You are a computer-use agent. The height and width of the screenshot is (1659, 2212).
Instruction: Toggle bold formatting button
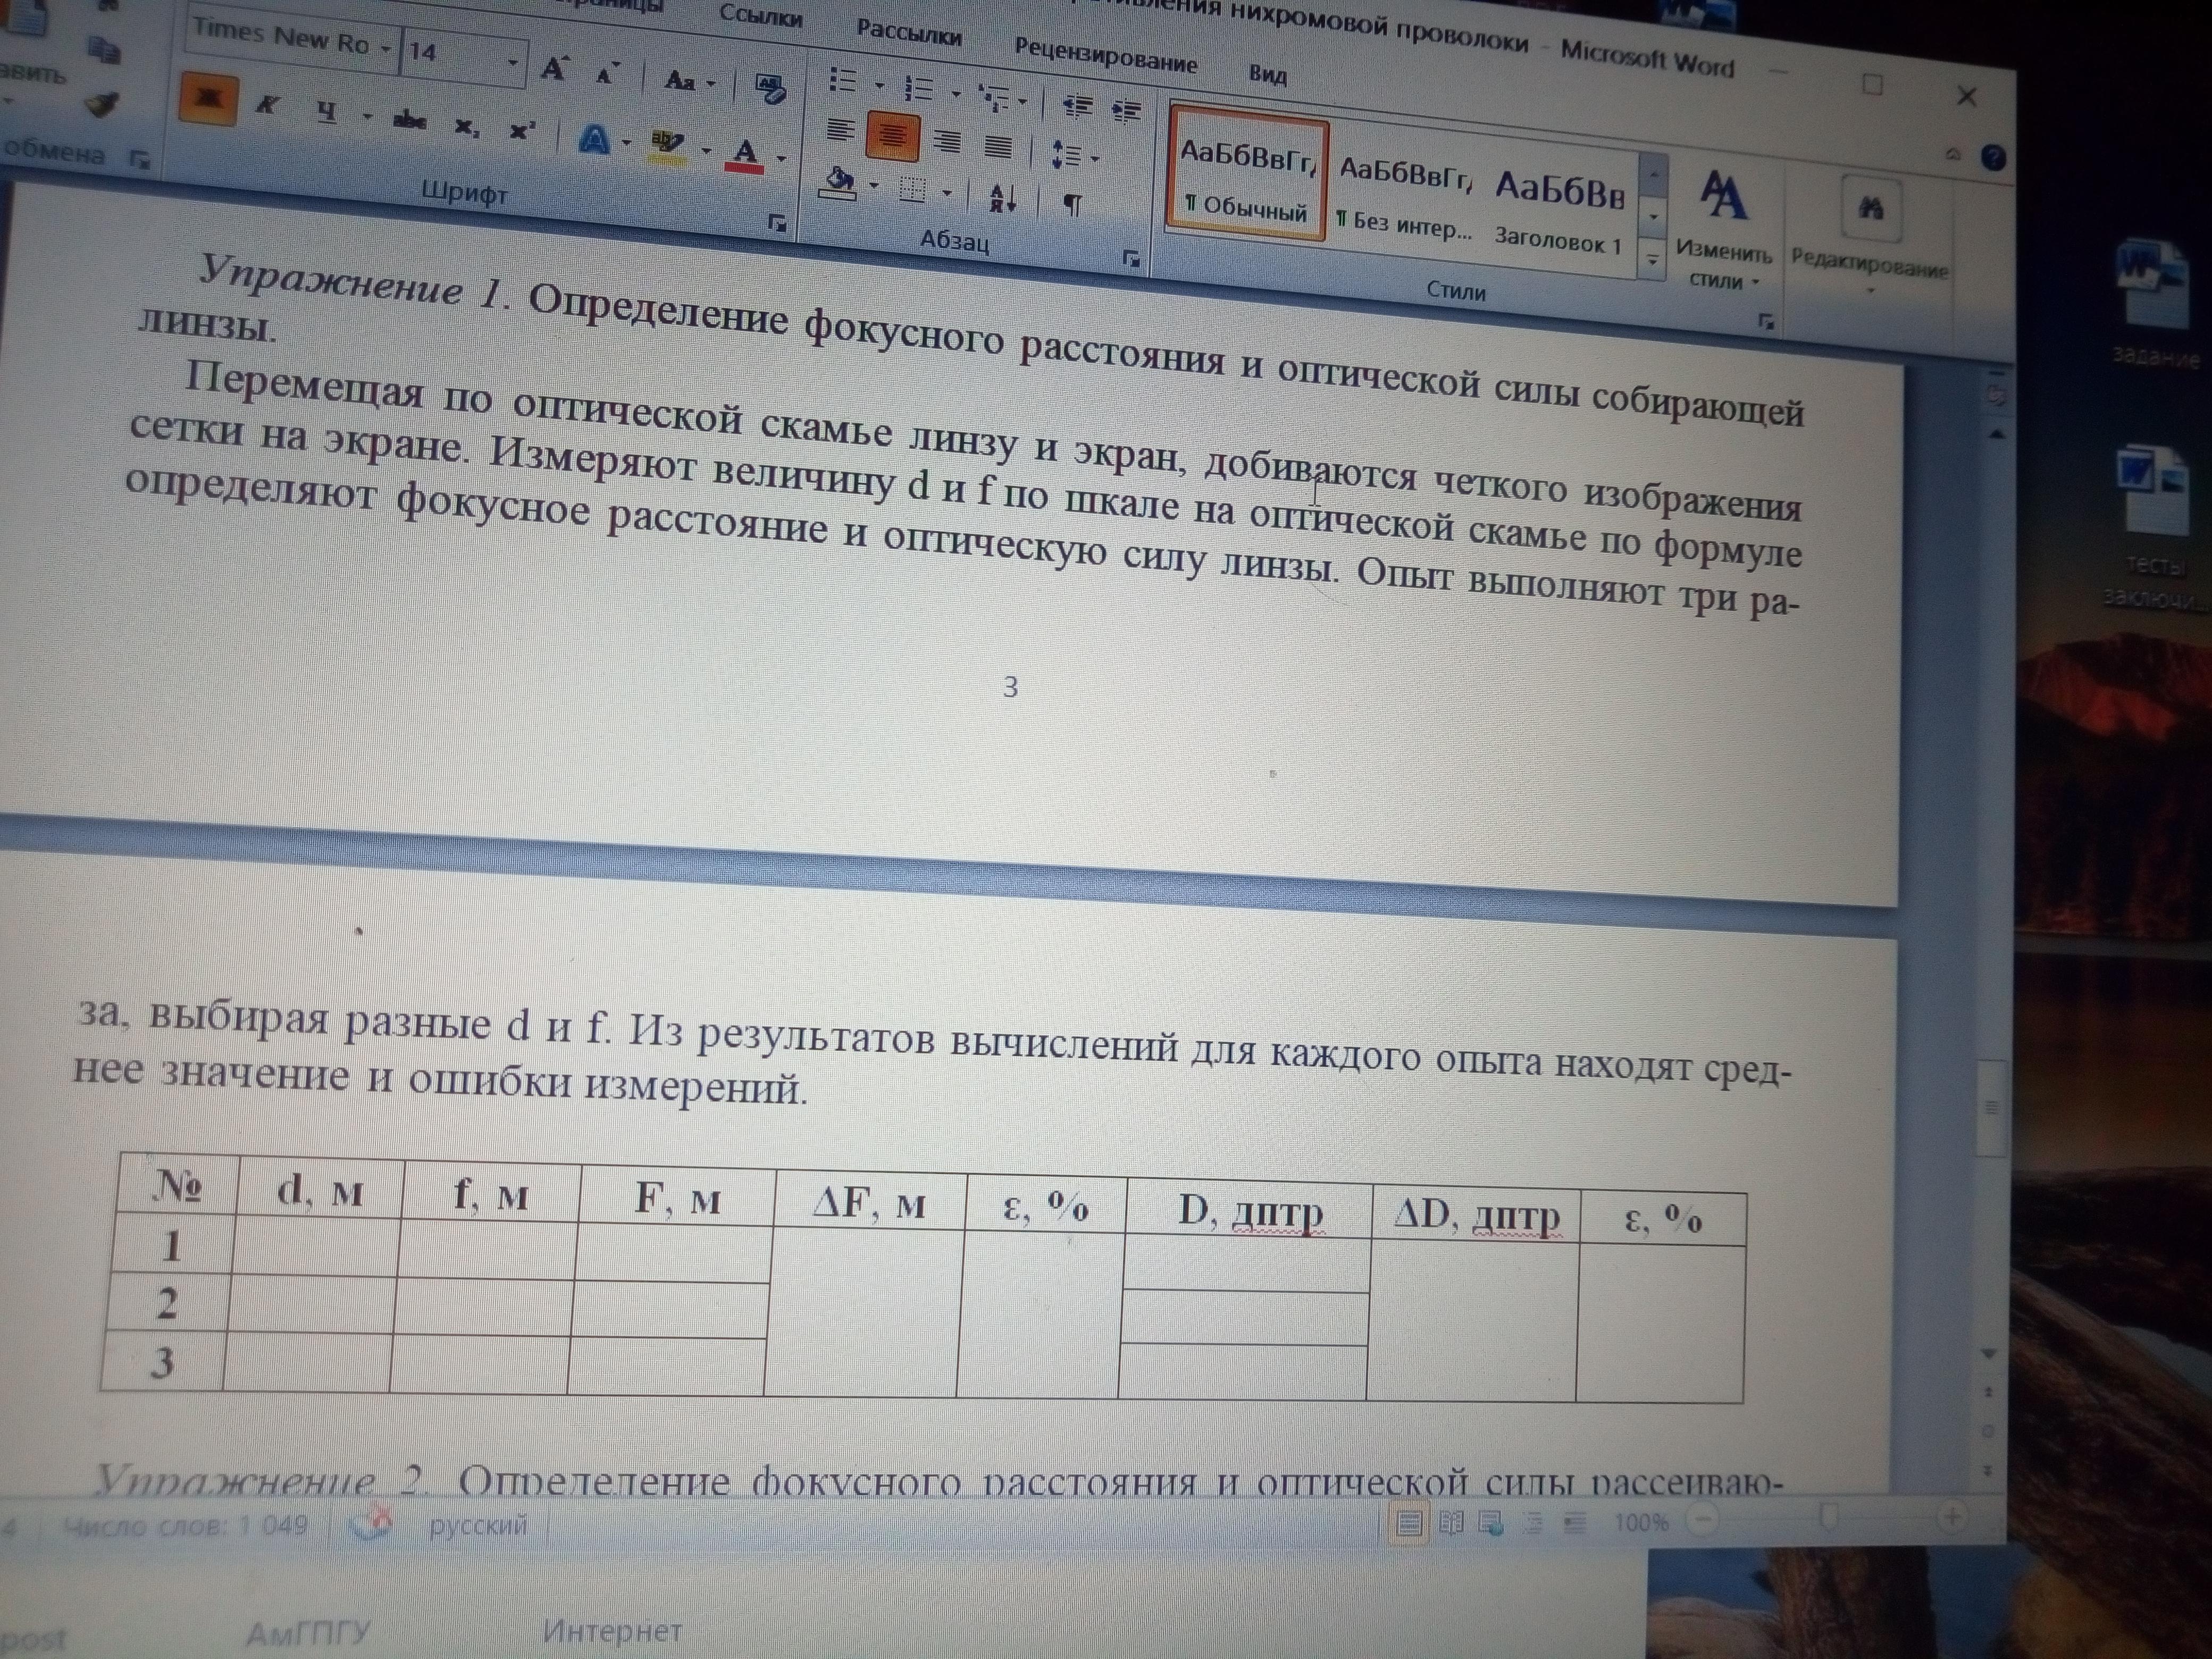208,100
